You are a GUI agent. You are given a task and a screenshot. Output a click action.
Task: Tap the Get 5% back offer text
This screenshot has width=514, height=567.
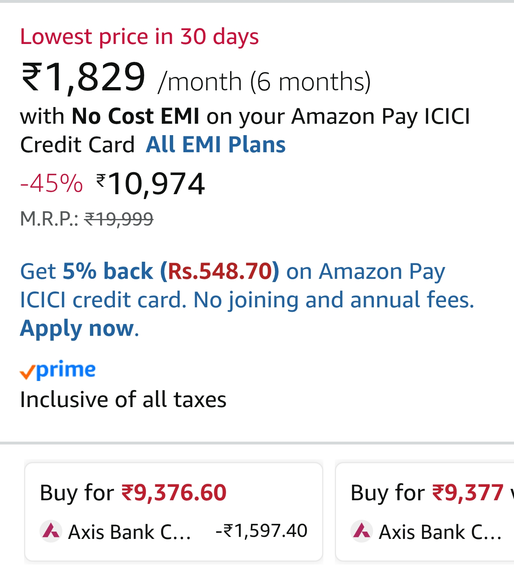point(86,271)
